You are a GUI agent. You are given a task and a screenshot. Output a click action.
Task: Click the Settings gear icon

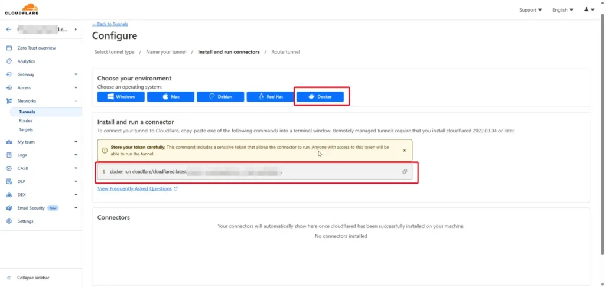[x=9, y=221]
